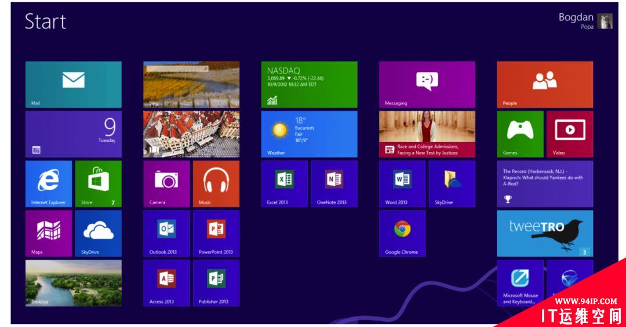Open News tile about College Admissions
This screenshot has height=327, width=626.
click(427, 134)
